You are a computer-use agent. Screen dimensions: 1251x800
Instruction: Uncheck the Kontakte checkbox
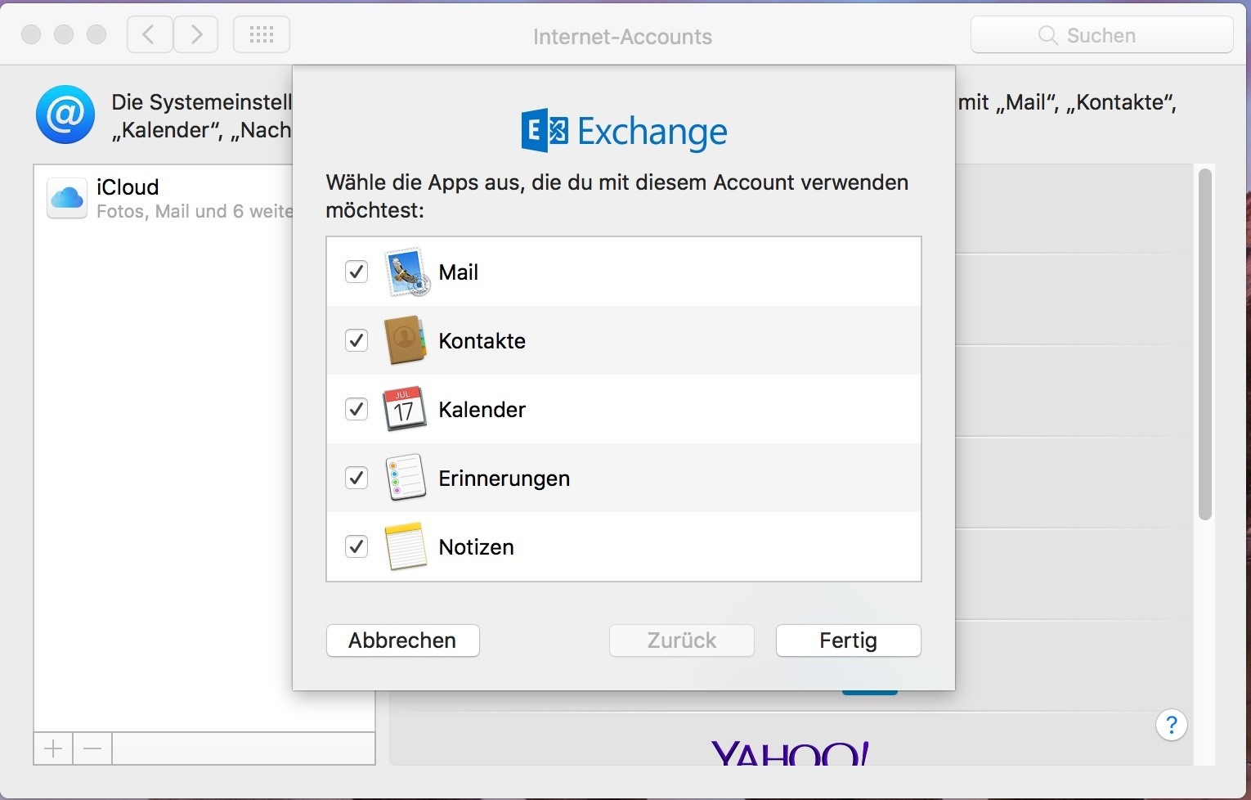(x=356, y=340)
